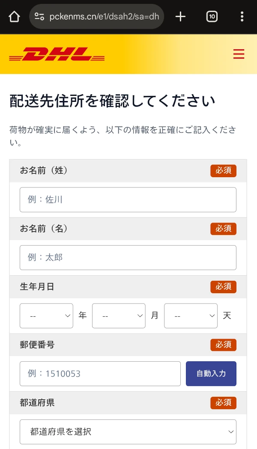Viewport: 257px width, 449px height.
Task: Open a new tab with the plus icon
Action: 180,17
